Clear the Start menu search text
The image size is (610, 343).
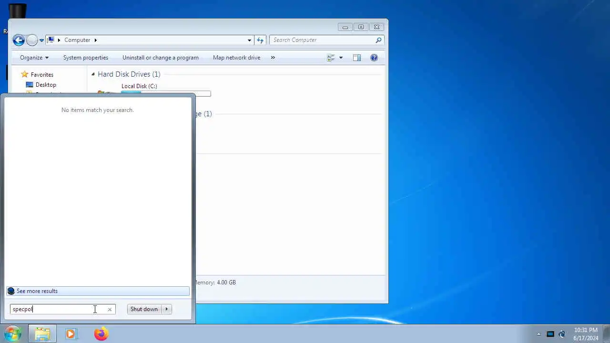click(110, 310)
